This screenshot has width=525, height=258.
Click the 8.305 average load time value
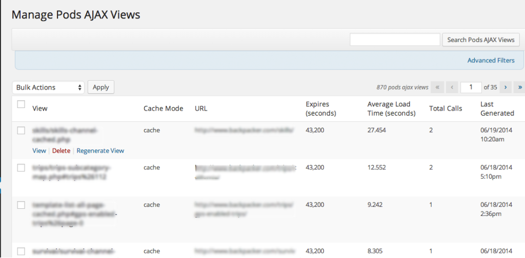point(375,251)
